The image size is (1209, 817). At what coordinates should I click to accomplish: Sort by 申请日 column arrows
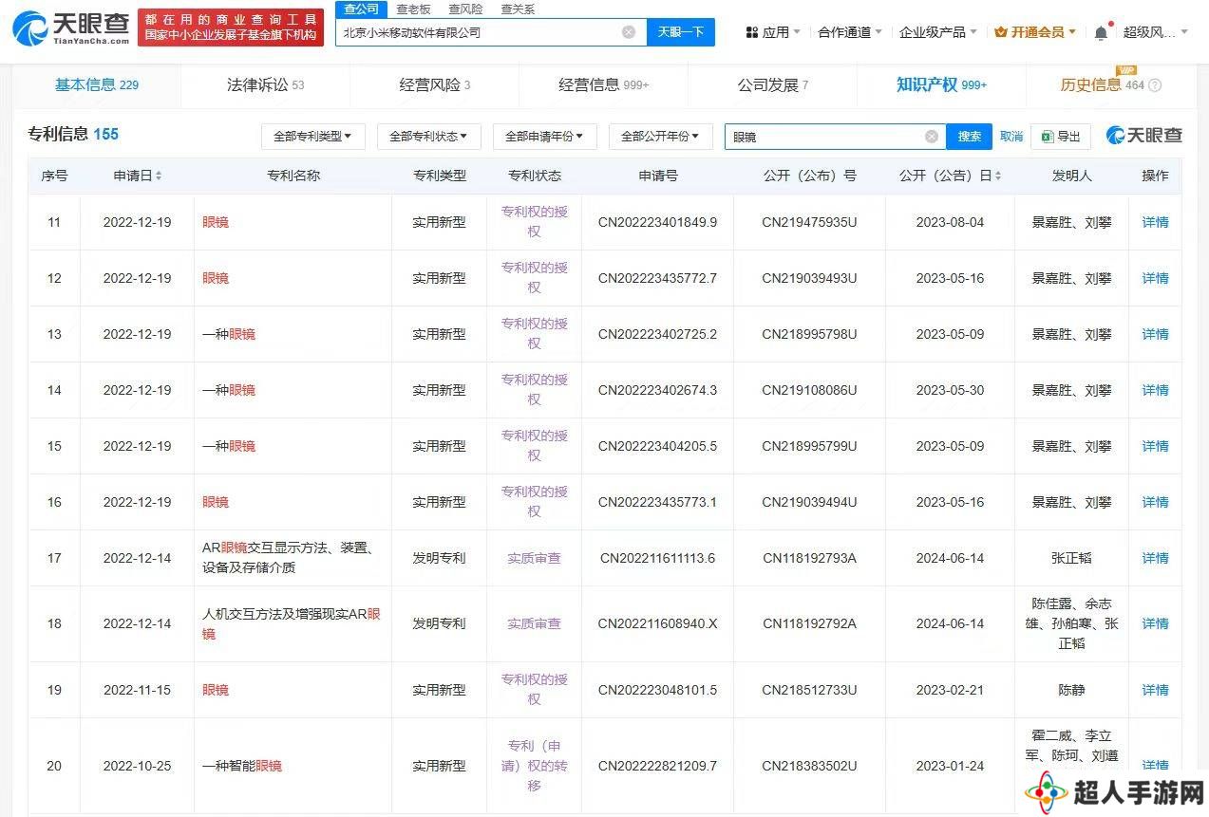click(159, 176)
